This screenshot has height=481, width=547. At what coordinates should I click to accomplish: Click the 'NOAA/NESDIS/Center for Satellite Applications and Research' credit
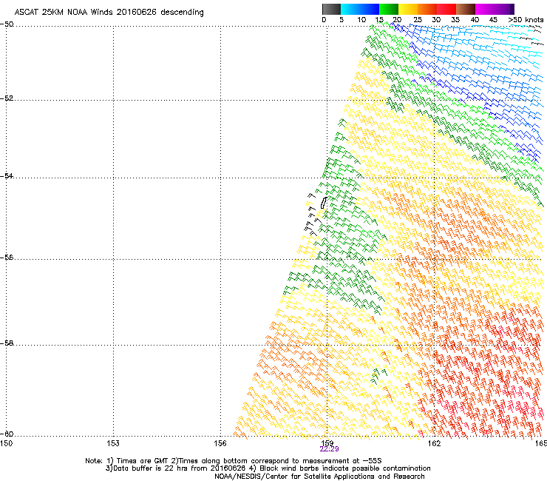(x=319, y=477)
